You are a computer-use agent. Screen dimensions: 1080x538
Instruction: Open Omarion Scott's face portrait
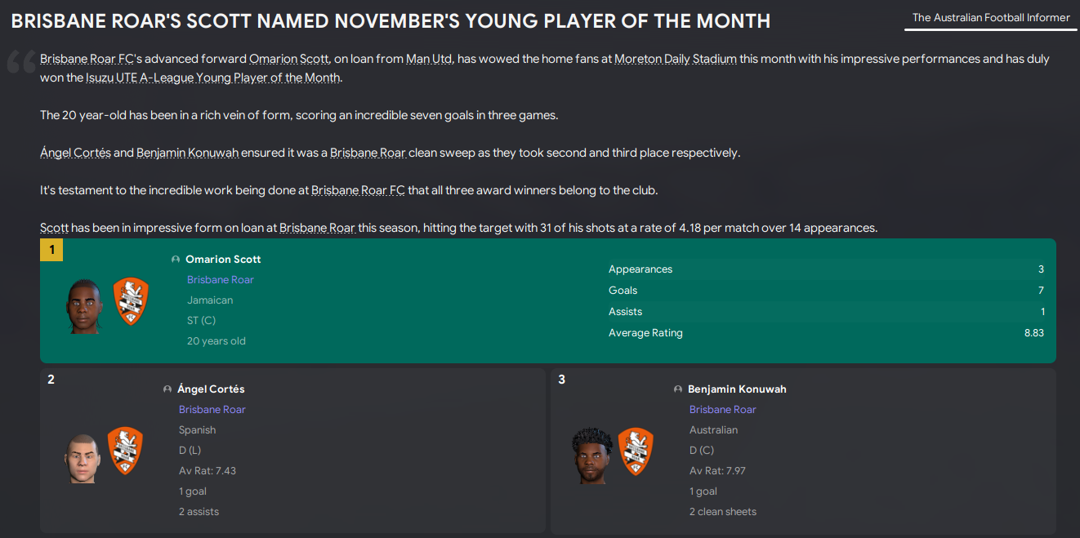(85, 306)
